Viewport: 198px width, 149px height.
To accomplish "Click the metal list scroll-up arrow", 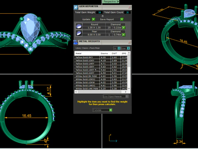I will 129,53.
